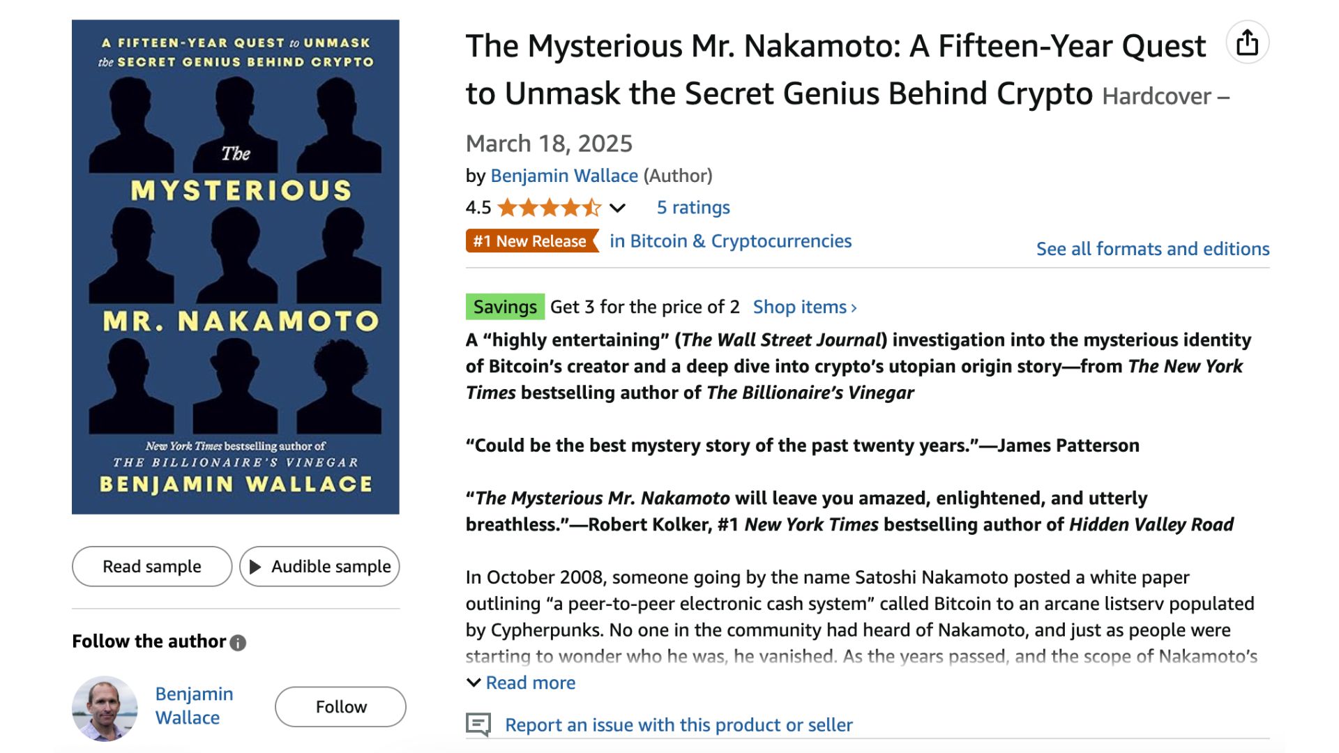This screenshot has width=1339, height=753.
Task: Open the rating breakdown dropdown arrow
Action: pyautogui.click(x=617, y=208)
